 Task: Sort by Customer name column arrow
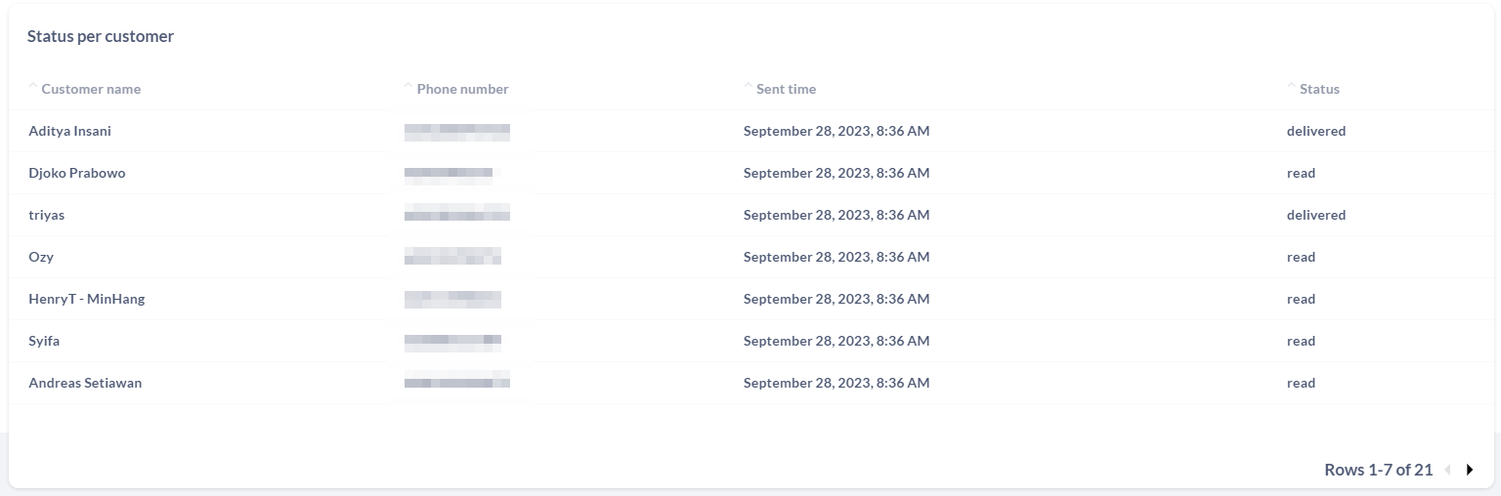pyautogui.click(x=33, y=87)
